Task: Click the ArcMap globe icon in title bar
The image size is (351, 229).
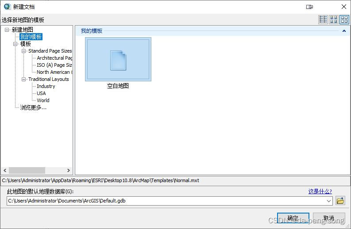Action: [7, 7]
